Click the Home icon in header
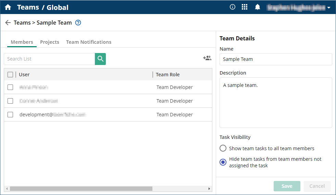336x195 pixels. (8, 7)
